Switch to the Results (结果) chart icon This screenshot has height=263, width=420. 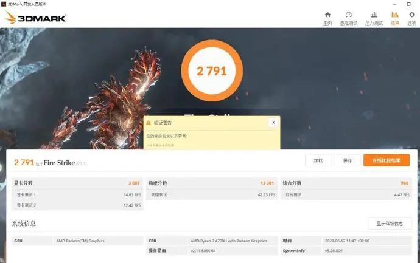click(x=395, y=15)
